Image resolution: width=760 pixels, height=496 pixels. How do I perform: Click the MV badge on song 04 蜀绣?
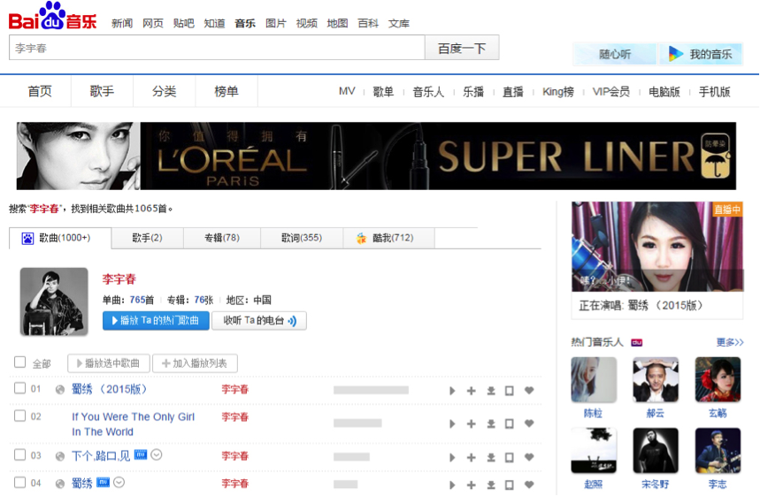(x=104, y=482)
